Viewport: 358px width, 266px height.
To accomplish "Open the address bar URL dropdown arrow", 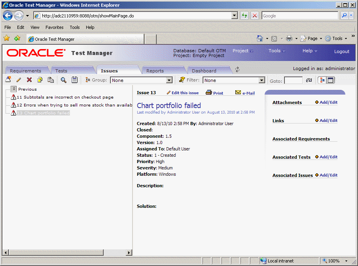I will (x=235, y=15).
